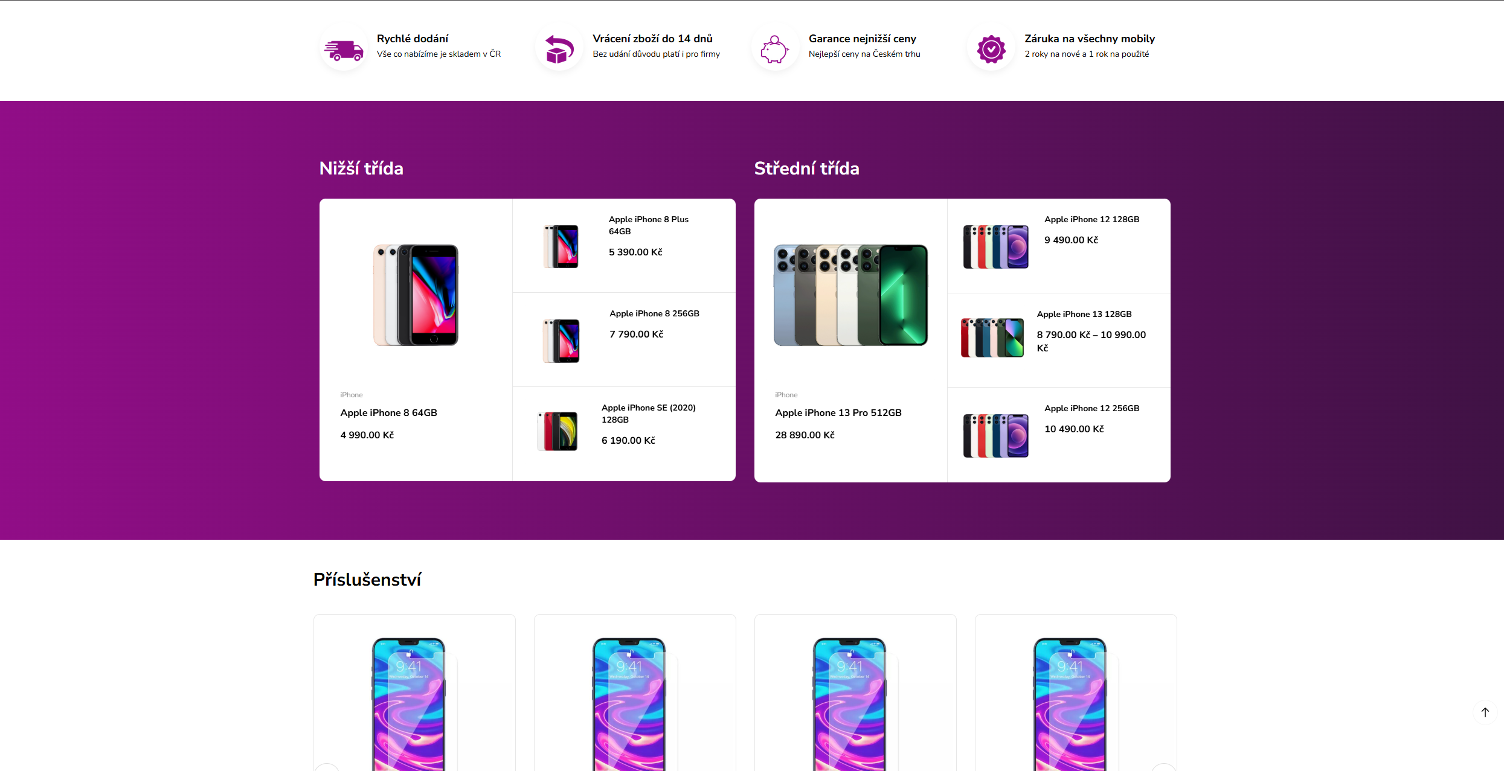Open the Apple iPhone 13 128GB link
Viewport: 1504px width, 771px height.
(1084, 314)
